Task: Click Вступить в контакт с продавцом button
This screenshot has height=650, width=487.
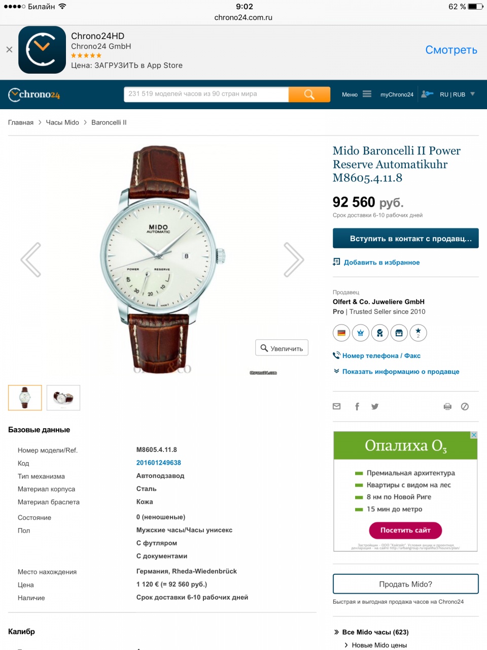Action: 406,238
